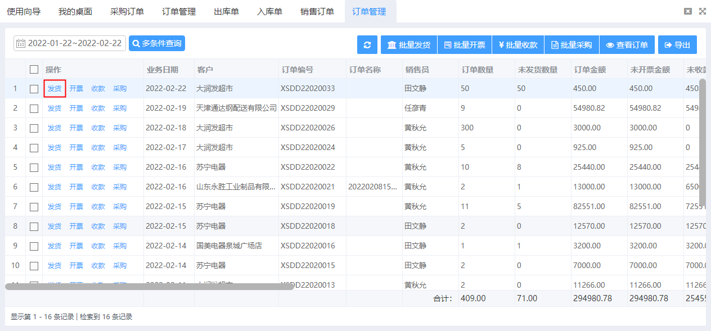
Task: Click the fullscreen expand icon at top right
Action: click(702, 10)
